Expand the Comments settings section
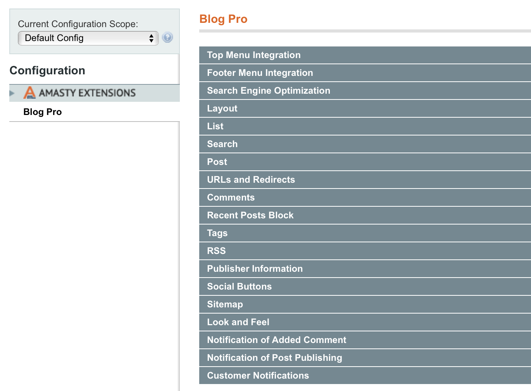This screenshot has width=531, height=391. pyautogui.click(x=231, y=197)
